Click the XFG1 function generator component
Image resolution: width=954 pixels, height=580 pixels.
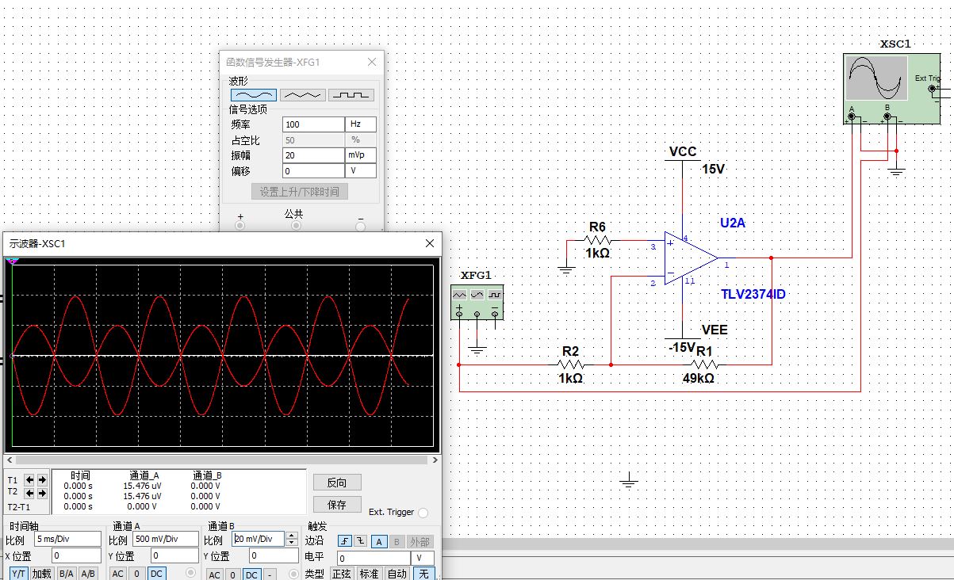(477, 302)
